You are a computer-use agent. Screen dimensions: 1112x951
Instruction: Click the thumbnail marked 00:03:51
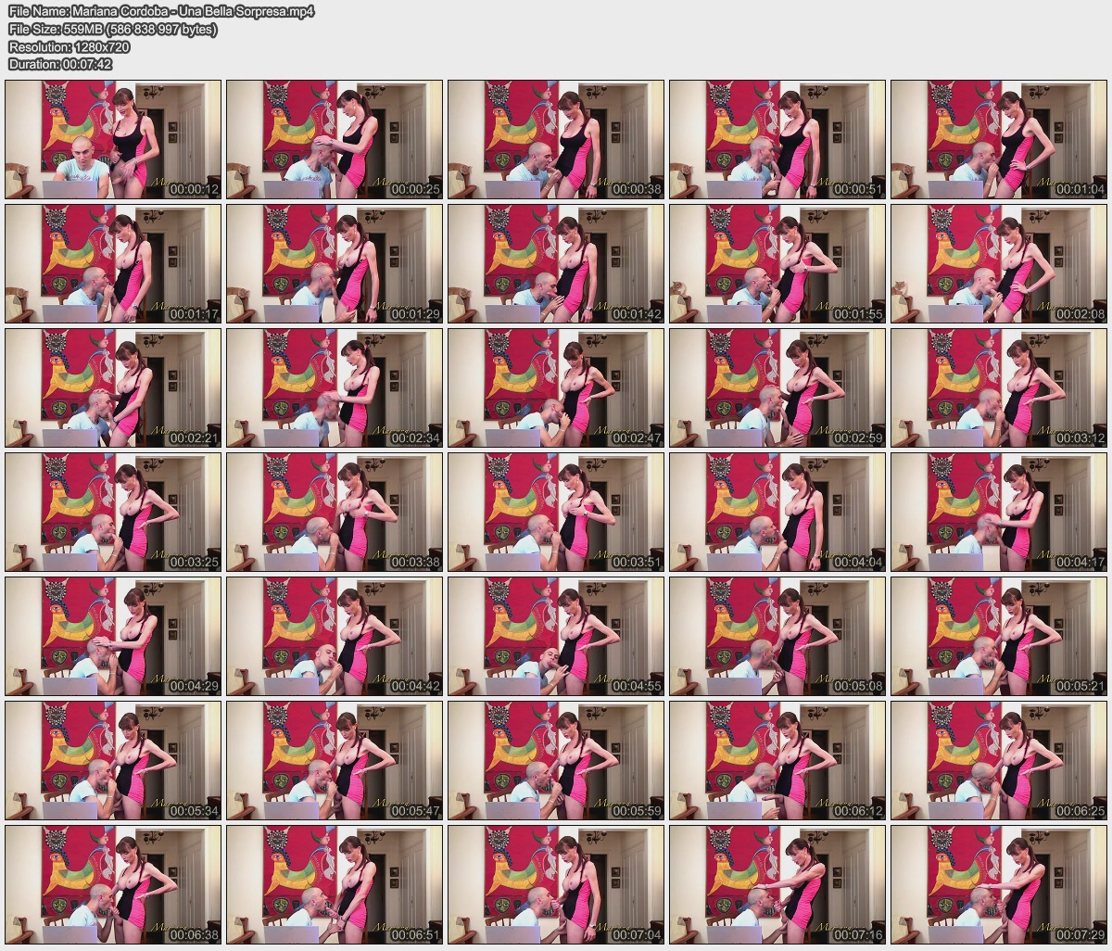(x=556, y=512)
